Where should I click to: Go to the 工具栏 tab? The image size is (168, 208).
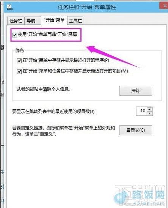click(75, 21)
